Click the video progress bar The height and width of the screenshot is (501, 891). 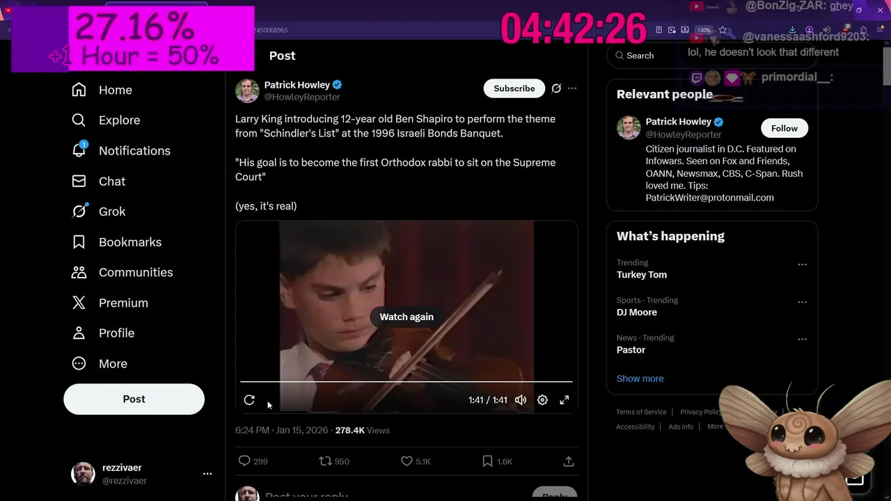point(407,381)
